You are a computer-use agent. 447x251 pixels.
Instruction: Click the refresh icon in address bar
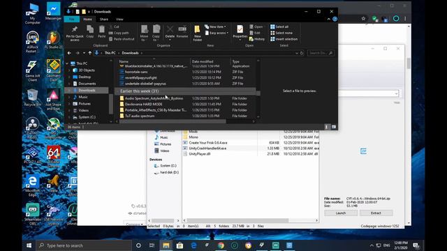tap(302, 53)
